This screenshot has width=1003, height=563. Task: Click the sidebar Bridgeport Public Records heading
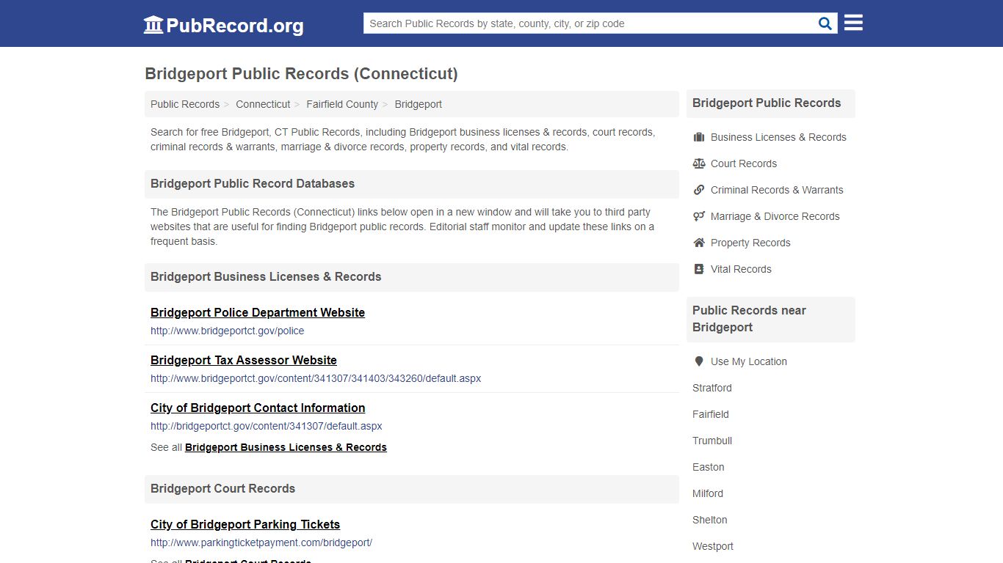coord(767,103)
